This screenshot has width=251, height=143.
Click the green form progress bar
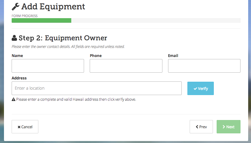point(41,20)
